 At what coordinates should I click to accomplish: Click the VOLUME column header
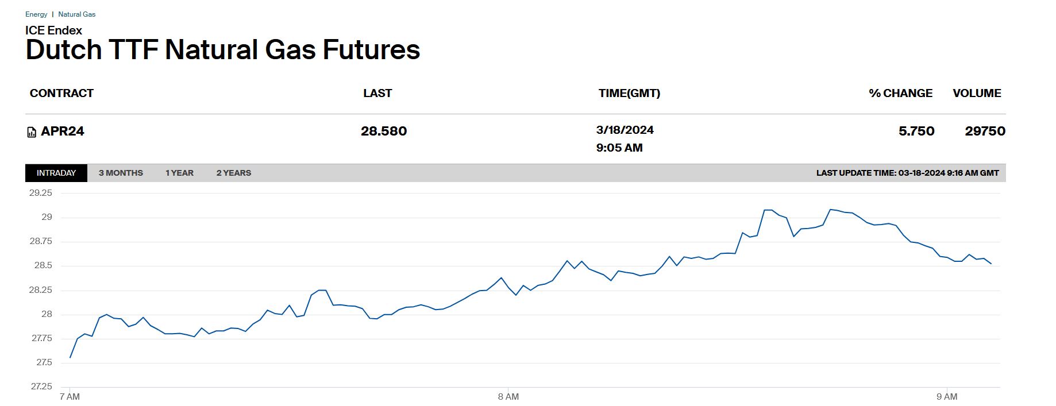pyautogui.click(x=977, y=93)
